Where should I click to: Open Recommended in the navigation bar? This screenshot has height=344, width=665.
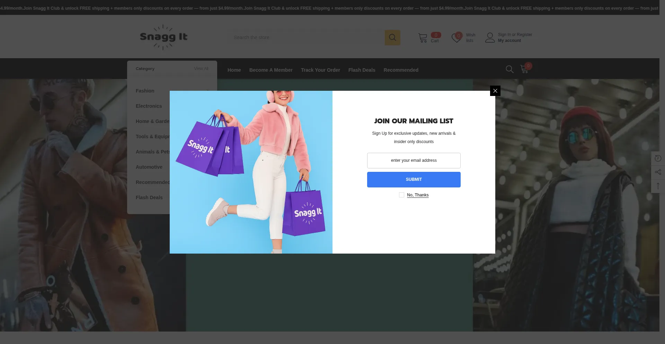point(401,70)
